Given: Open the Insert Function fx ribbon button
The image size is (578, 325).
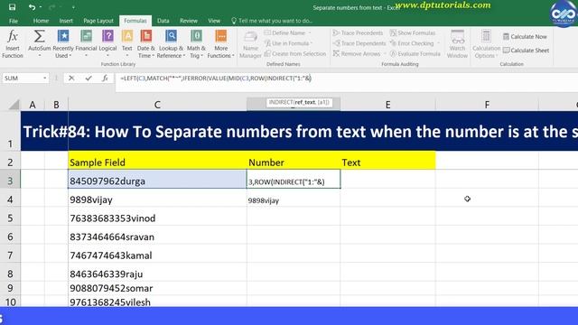Looking at the screenshot, I should click(13, 44).
